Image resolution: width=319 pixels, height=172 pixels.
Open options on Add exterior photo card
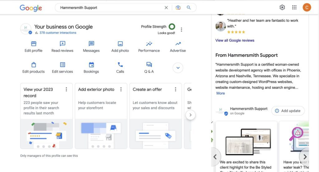[121, 89]
